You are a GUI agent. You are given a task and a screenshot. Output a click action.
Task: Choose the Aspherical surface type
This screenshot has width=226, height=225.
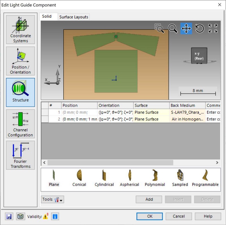coord(129,178)
